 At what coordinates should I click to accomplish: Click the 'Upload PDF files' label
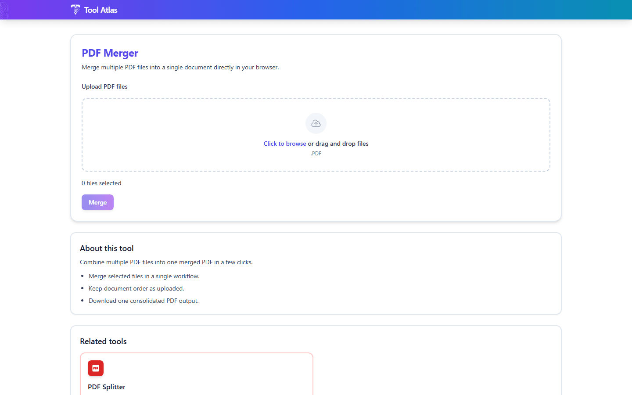pyautogui.click(x=104, y=86)
